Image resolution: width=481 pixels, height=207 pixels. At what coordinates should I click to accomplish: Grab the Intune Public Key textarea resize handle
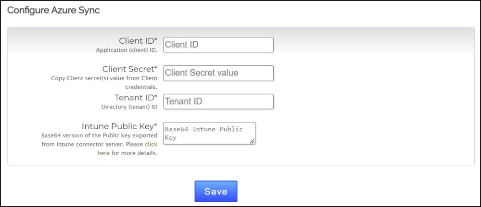point(252,141)
